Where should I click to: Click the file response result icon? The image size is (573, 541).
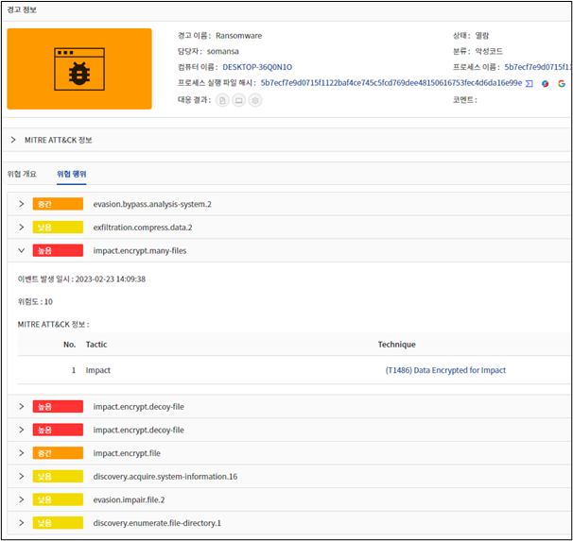(222, 100)
